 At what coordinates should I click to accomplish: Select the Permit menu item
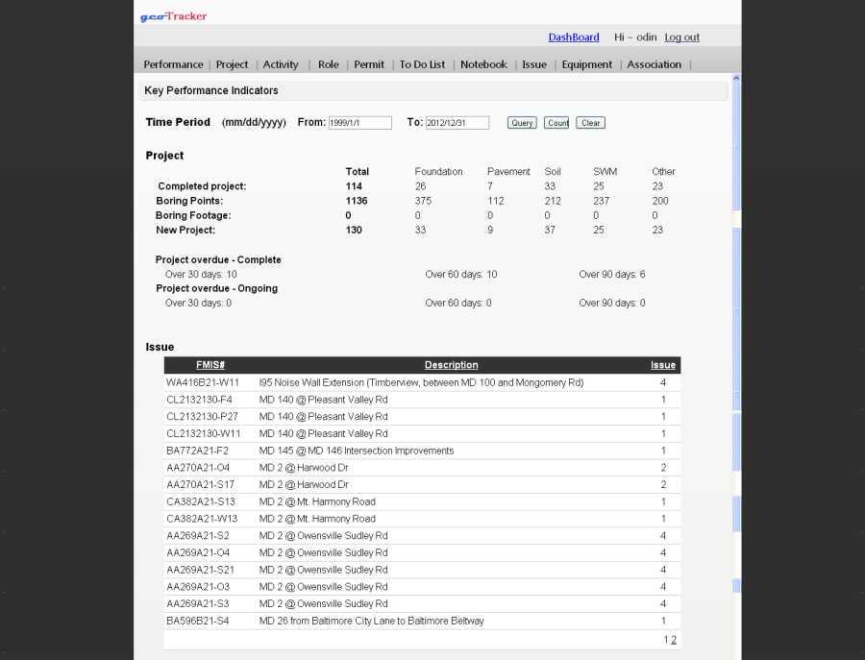[369, 64]
